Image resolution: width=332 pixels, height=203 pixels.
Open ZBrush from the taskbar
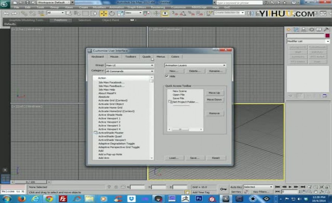tap(185, 199)
